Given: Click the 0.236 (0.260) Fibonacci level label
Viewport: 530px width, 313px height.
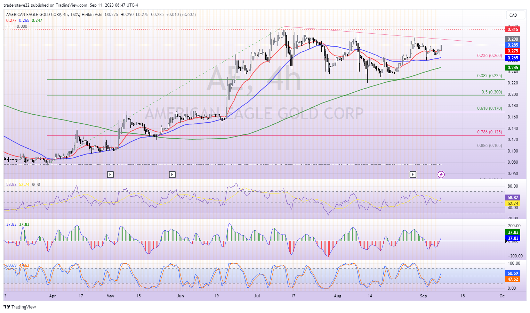Looking at the screenshot, I should (489, 56).
